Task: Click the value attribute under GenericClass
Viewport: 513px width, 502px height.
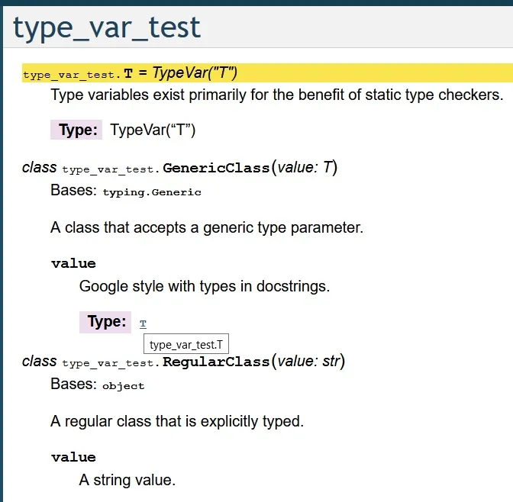Action: (73, 263)
